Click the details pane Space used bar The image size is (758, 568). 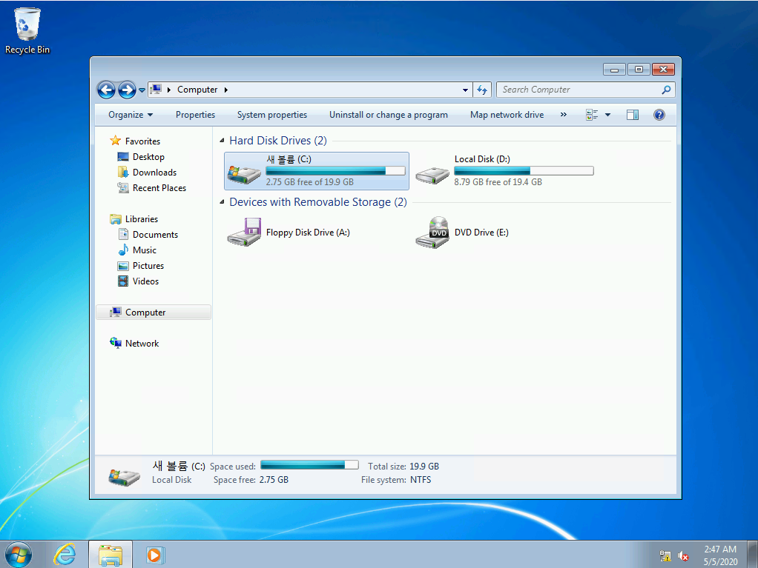pos(309,465)
